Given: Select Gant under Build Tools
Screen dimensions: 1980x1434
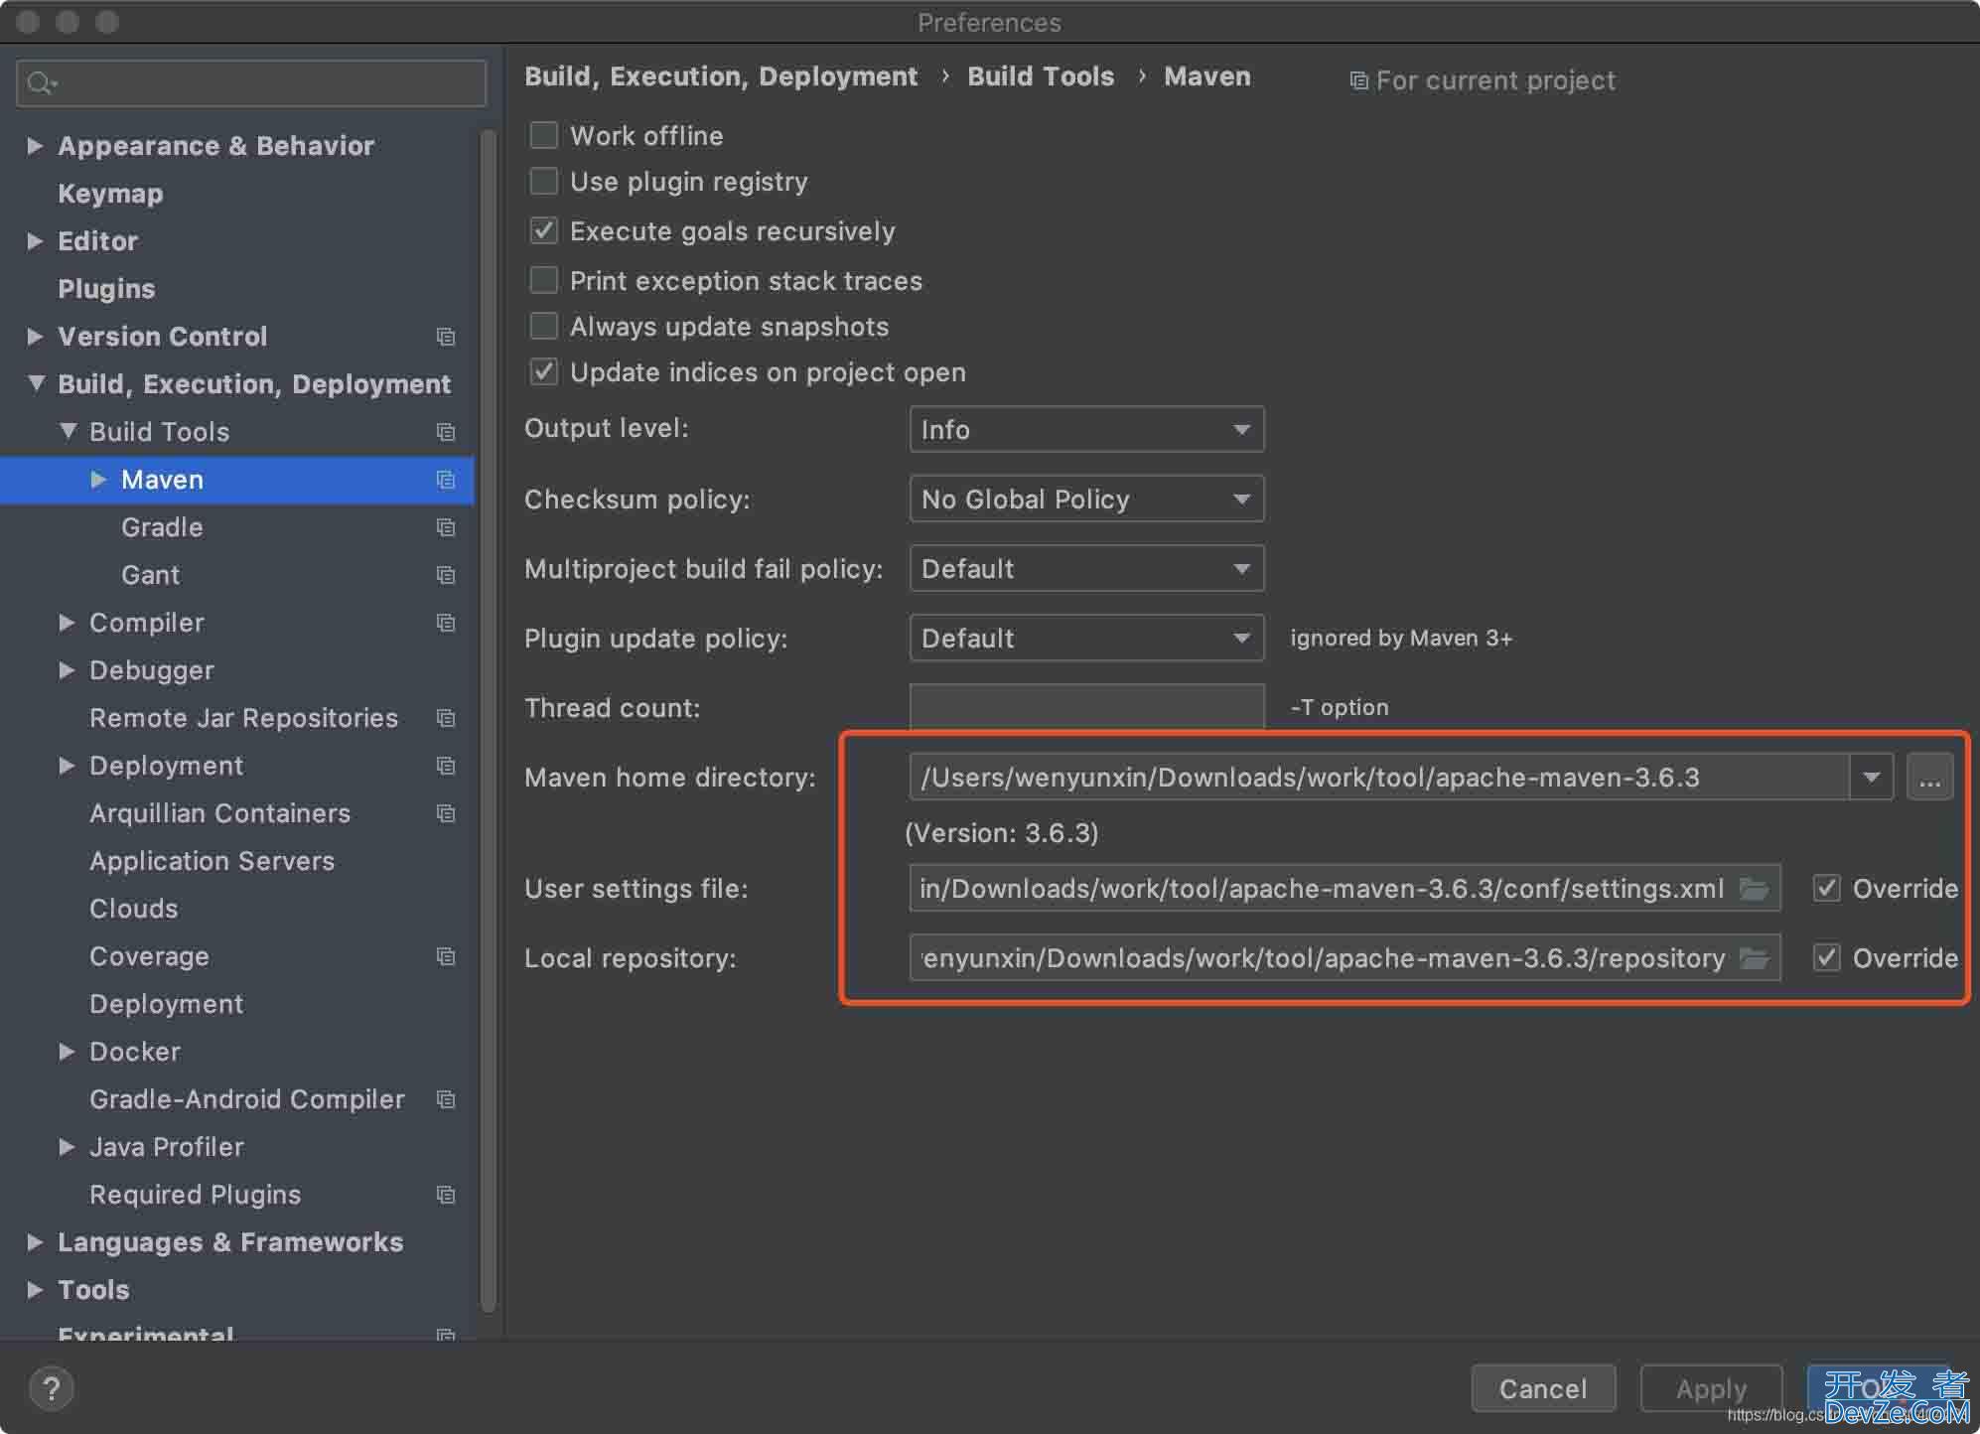Looking at the screenshot, I should pos(151,575).
